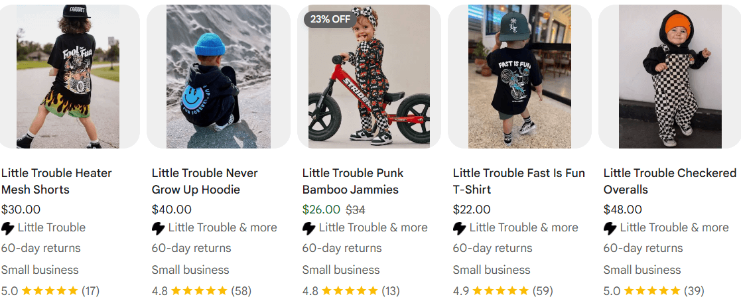Select the Little Trouble Fast Is Fun T-Shirt title
This screenshot has width=741, height=303.
click(x=519, y=181)
